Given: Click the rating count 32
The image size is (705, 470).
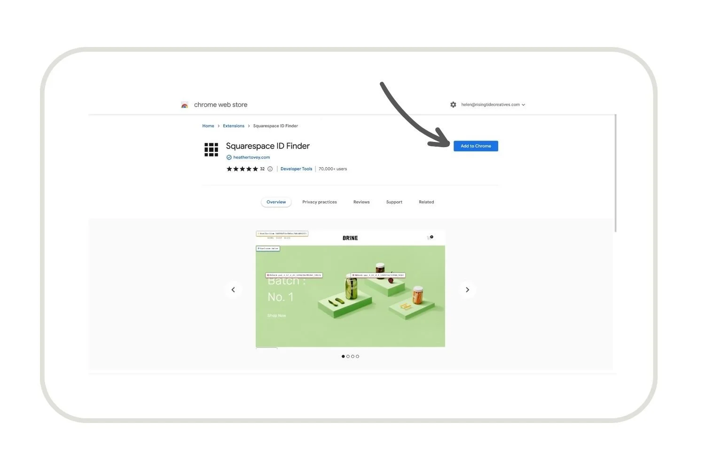Looking at the screenshot, I should click(262, 169).
